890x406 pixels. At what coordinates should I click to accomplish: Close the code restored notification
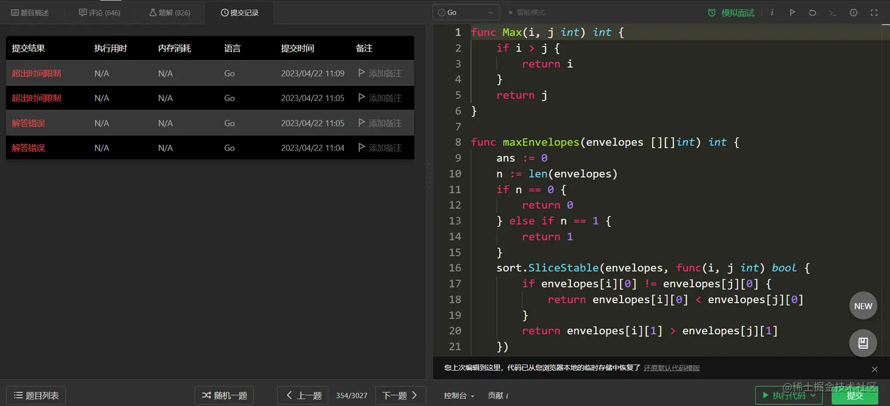click(x=875, y=369)
